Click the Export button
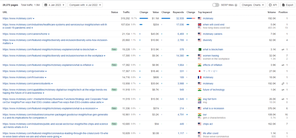The height and width of the screenshot is (138, 296). click(288, 5)
